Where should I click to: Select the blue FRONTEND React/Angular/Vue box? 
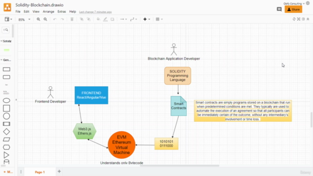coord(91,95)
